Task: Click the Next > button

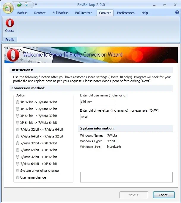Action: tap(133, 195)
